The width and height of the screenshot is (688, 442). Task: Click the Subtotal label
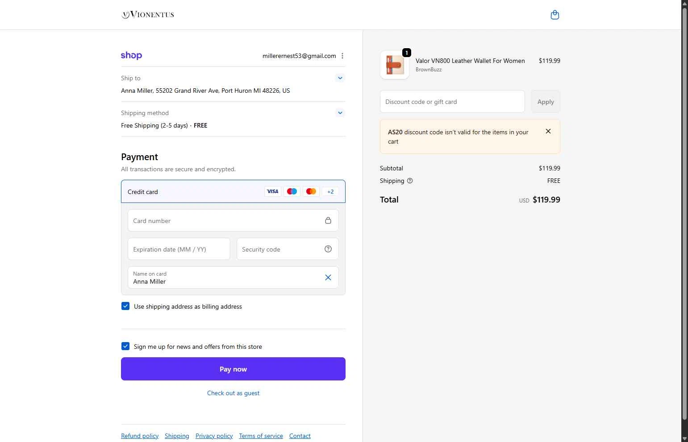click(x=392, y=168)
